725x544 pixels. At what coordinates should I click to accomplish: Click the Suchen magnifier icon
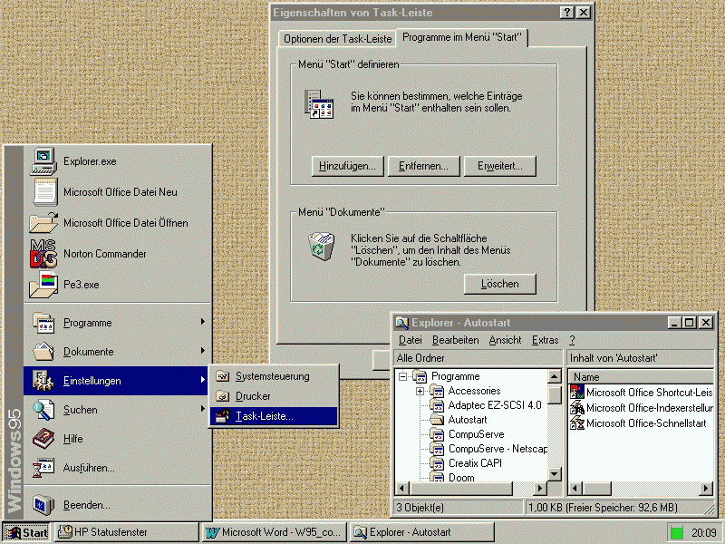tap(43, 410)
